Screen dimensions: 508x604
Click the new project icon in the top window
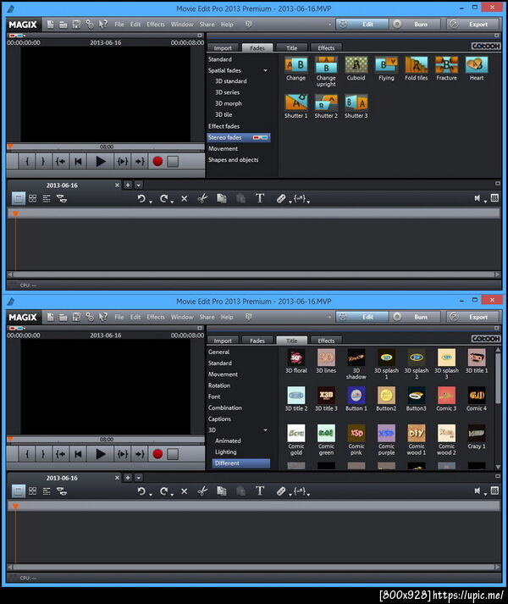(x=51, y=25)
